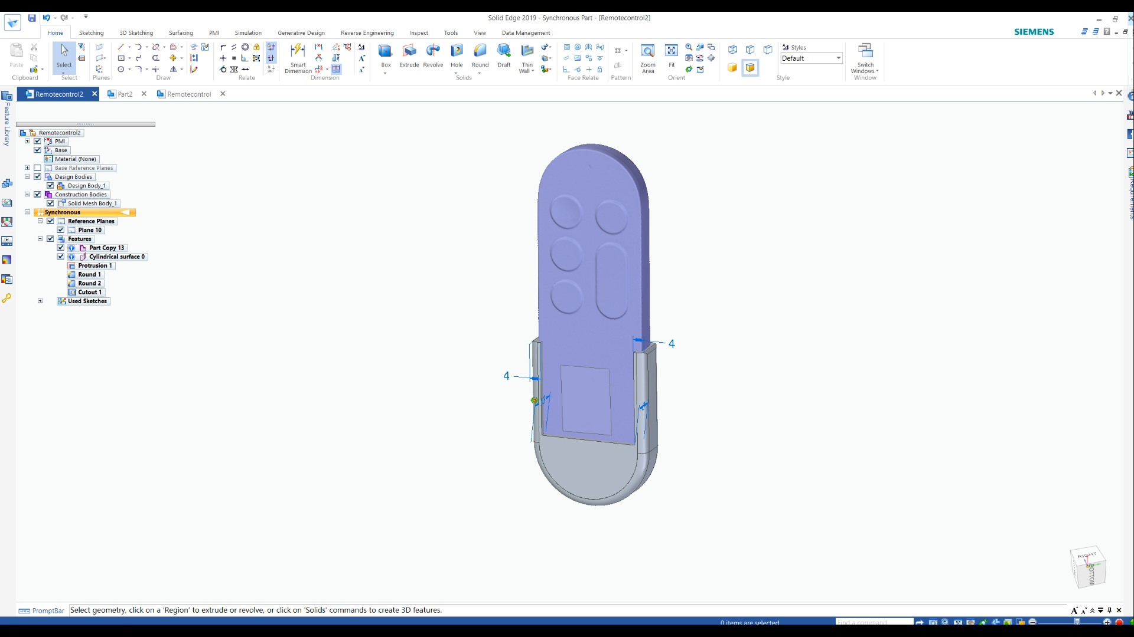Open the Simulation ribbon tab
This screenshot has width=1134, height=637.
(x=247, y=32)
